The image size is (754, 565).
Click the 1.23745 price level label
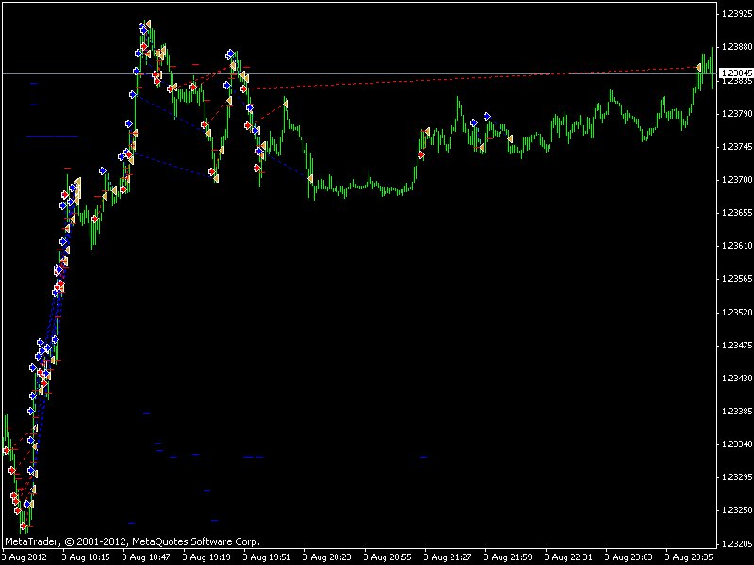pos(737,147)
